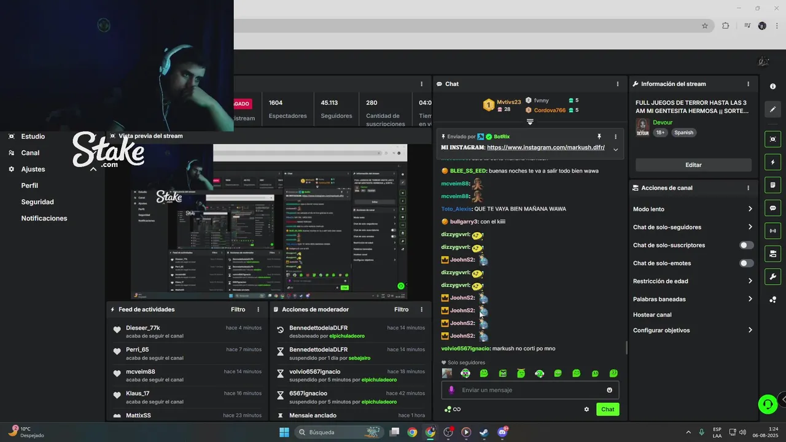Image resolution: width=786 pixels, height=442 pixels.
Task: Click the stream preview thumbnail
Action: point(269,222)
